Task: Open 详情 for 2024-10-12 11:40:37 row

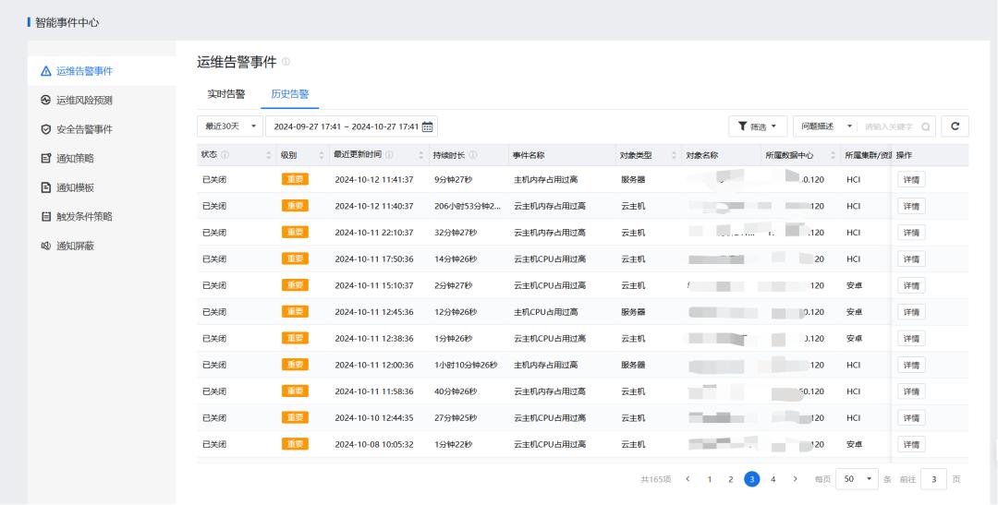Action: tap(911, 206)
